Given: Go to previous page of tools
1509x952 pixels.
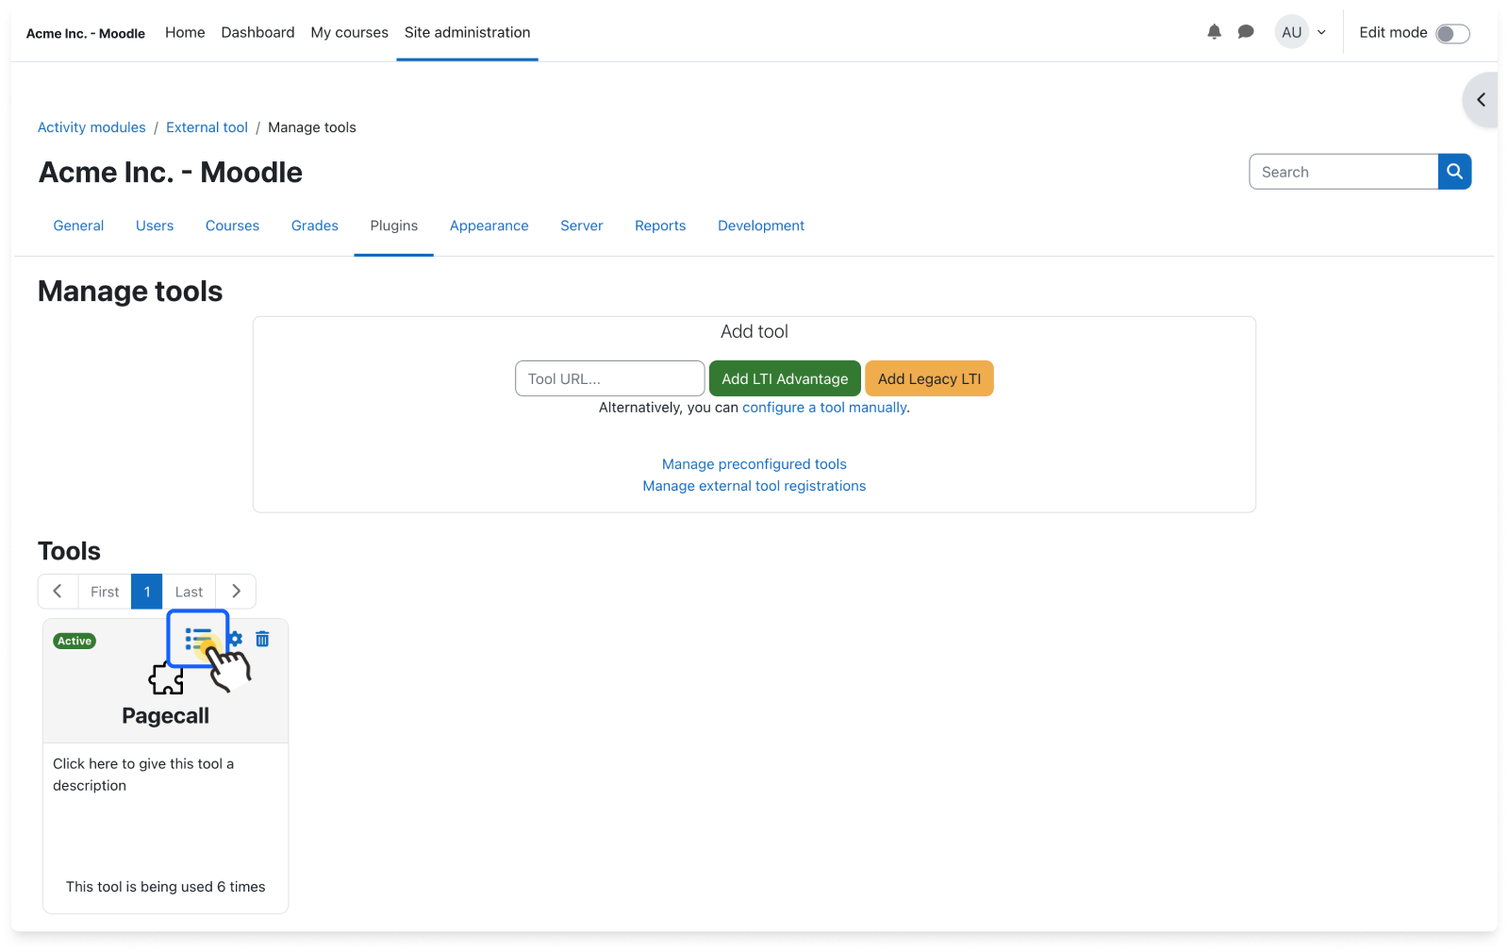Looking at the screenshot, I should point(58,592).
